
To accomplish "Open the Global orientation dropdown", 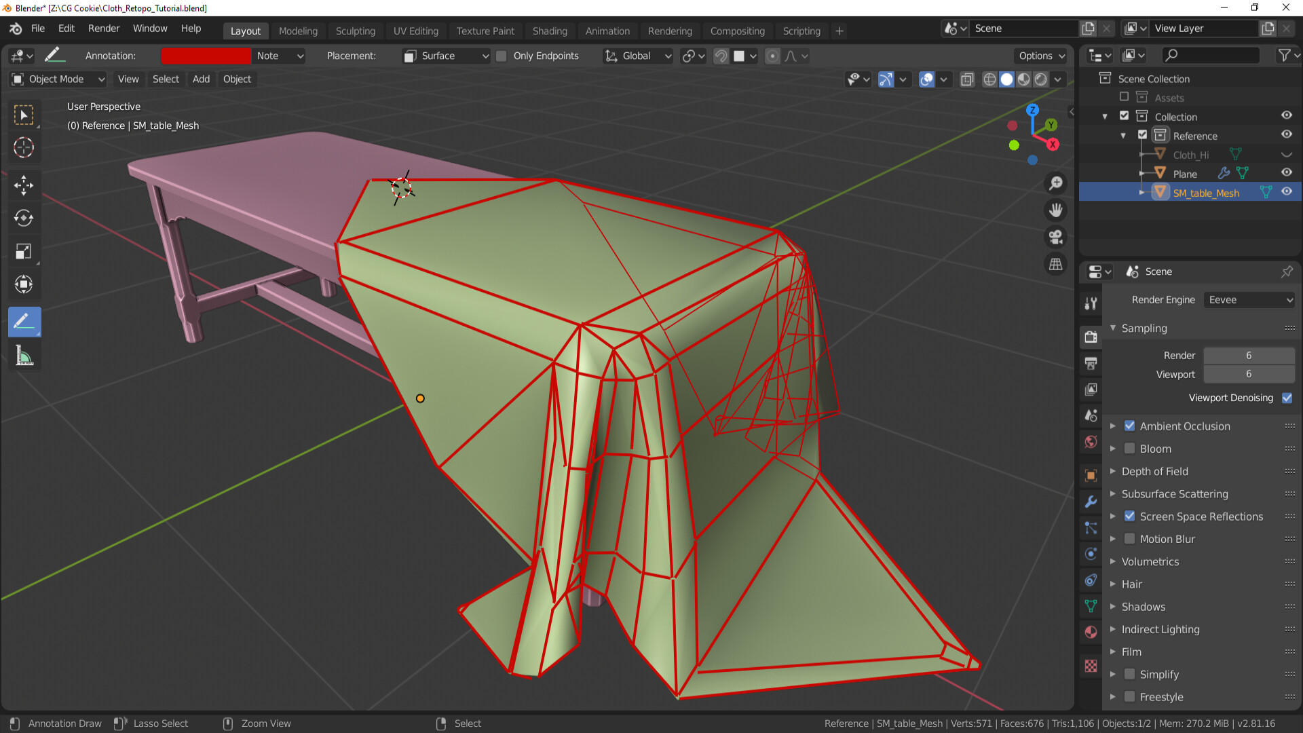I will tap(639, 56).
